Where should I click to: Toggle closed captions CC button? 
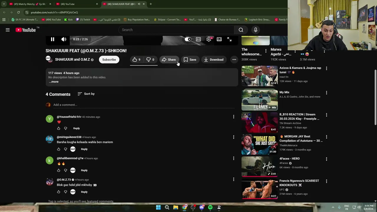(x=198, y=39)
